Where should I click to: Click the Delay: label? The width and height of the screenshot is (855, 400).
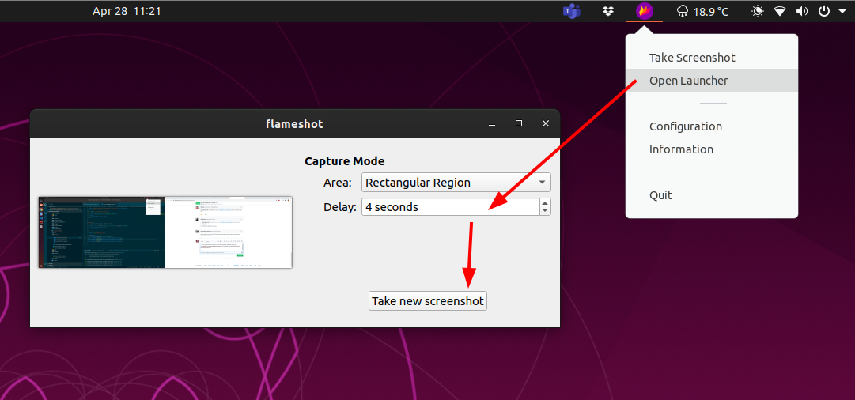coord(340,207)
